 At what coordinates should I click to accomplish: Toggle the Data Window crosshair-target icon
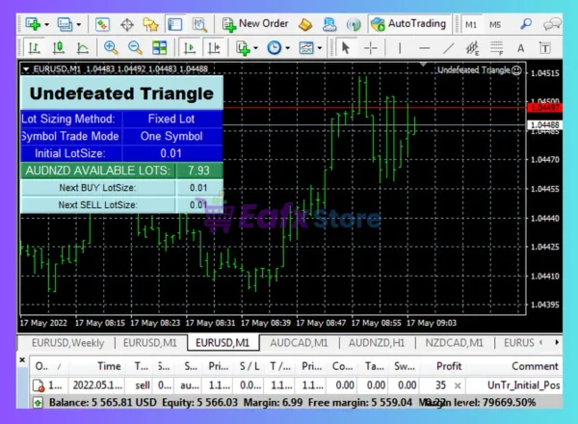(127, 25)
